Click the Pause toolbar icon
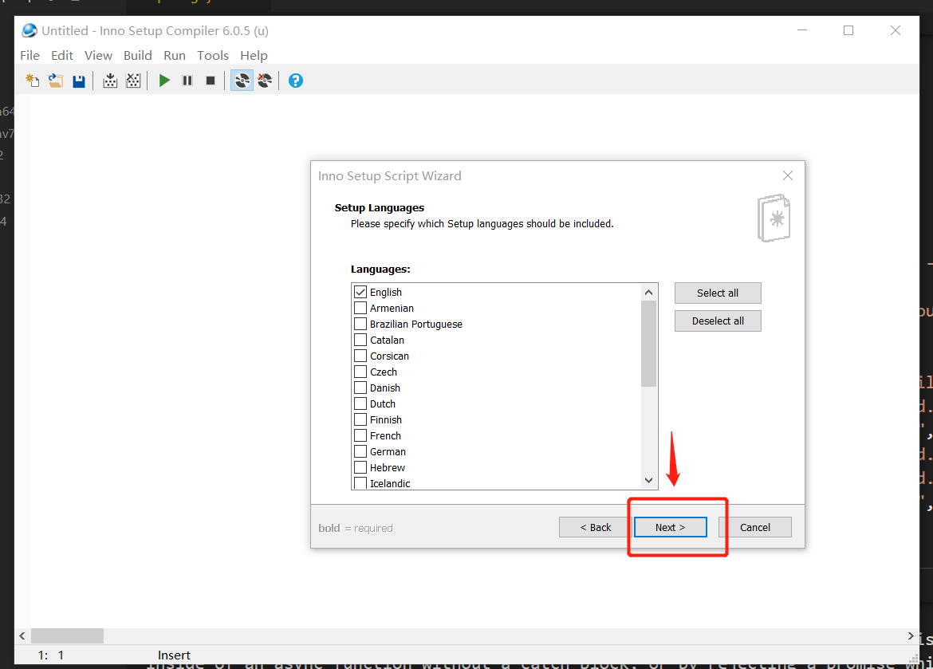 (x=187, y=81)
